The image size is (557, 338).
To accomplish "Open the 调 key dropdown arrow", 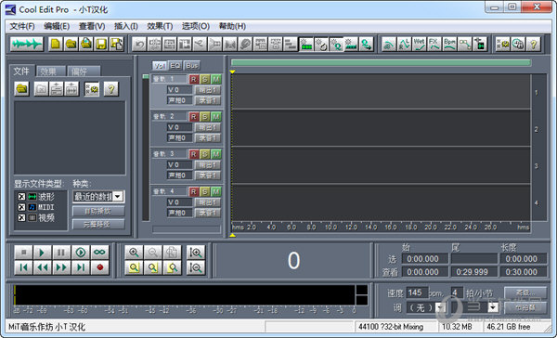I will pos(439,307).
